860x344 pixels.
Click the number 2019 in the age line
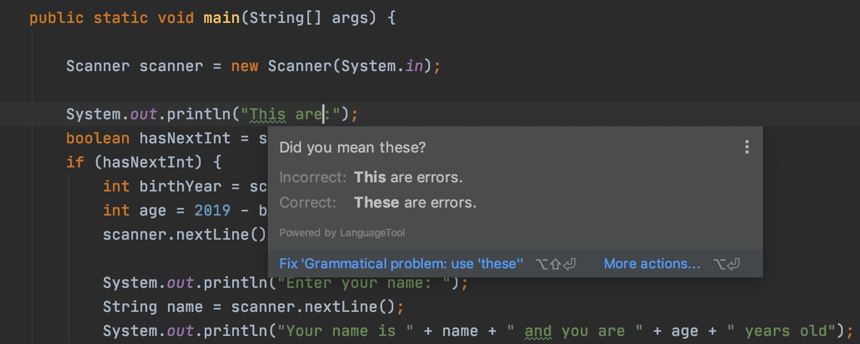(213, 210)
